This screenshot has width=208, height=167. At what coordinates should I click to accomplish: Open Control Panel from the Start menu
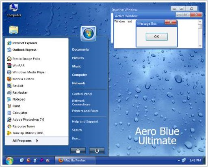coord(82,94)
